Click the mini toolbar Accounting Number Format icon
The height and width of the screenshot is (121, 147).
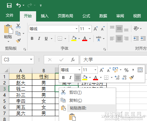pos(115,70)
